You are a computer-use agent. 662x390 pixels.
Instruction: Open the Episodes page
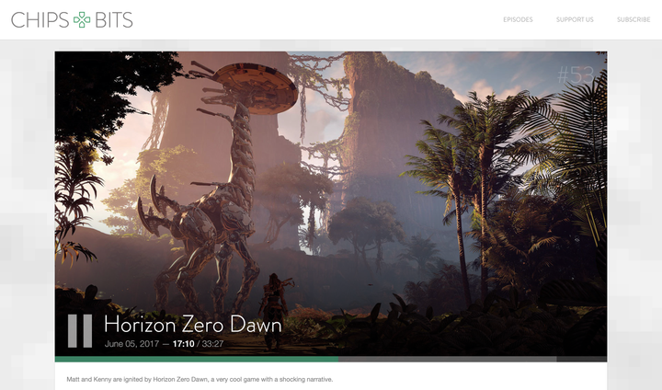[x=518, y=19]
